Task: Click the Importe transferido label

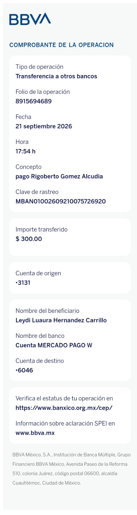Action: click(x=41, y=229)
